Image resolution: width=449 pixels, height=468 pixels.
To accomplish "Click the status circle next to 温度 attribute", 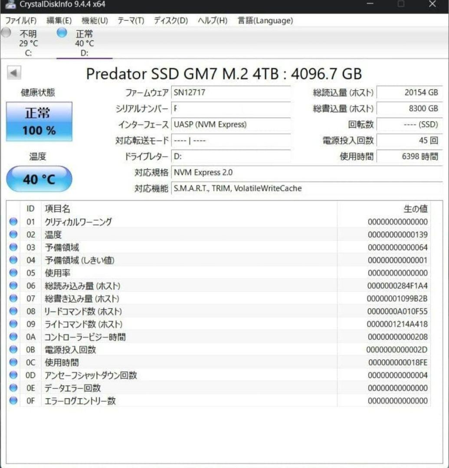I will click(13, 234).
